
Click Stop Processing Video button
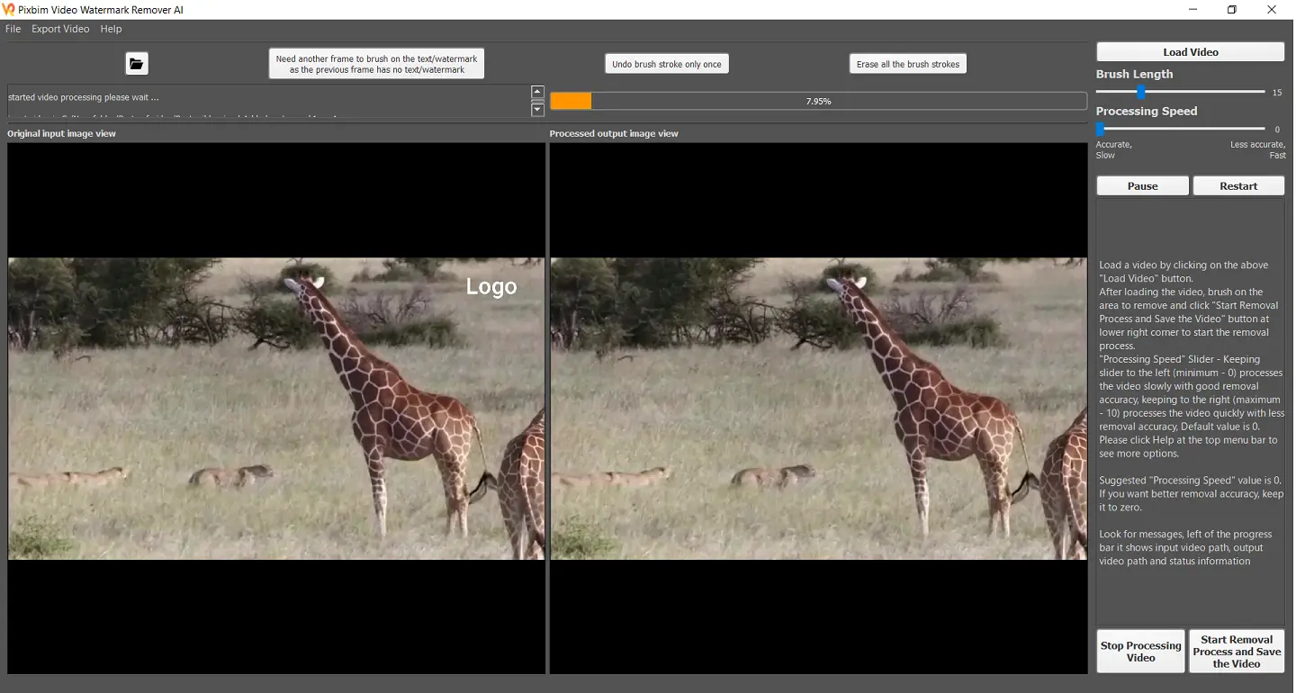coord(1140,652)
